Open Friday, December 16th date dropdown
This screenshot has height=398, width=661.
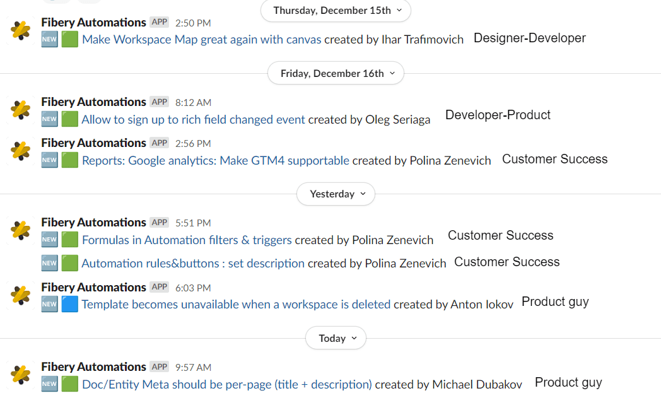click(x=336, y=73)
